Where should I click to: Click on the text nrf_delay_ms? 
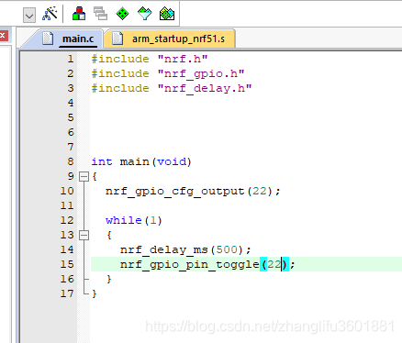pyautogui.click(x=164, y=250)
